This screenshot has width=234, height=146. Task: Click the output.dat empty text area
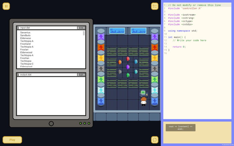51,96
